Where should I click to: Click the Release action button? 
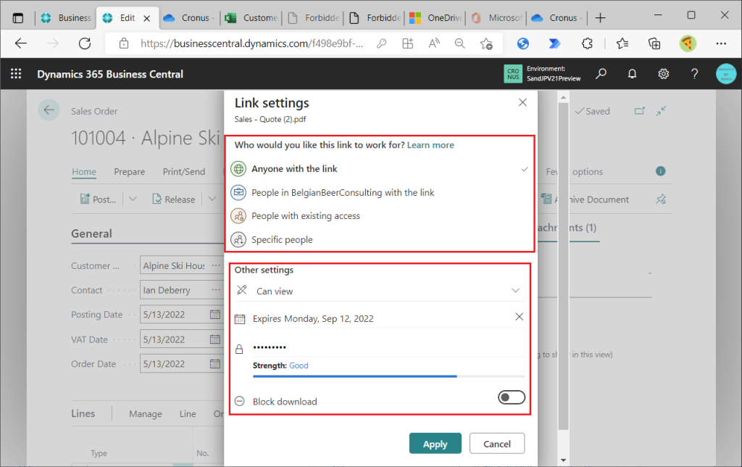[x=173, y=199]
